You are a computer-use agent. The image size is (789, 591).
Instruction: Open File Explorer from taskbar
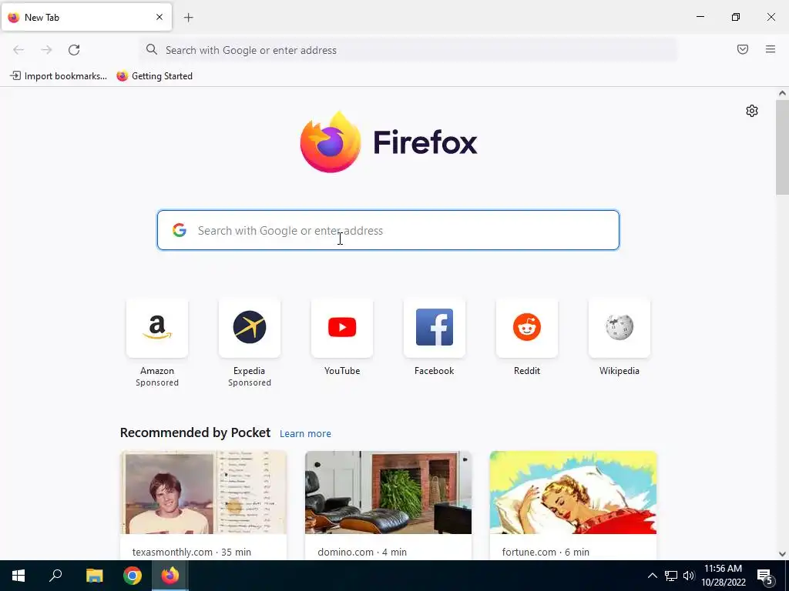[94, 576]
